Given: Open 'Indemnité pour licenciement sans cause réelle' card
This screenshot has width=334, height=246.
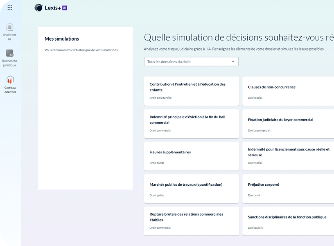Looking at the screenshot, I should click(x=288, y=156).
